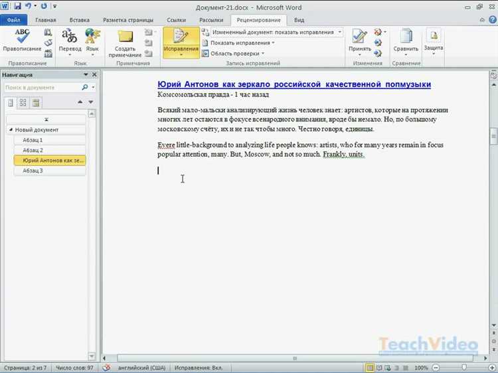Image resolution: width=498 pixels, height=373 pixels.
Task: Switch to Full Screen Reading view
Action: 379,368
